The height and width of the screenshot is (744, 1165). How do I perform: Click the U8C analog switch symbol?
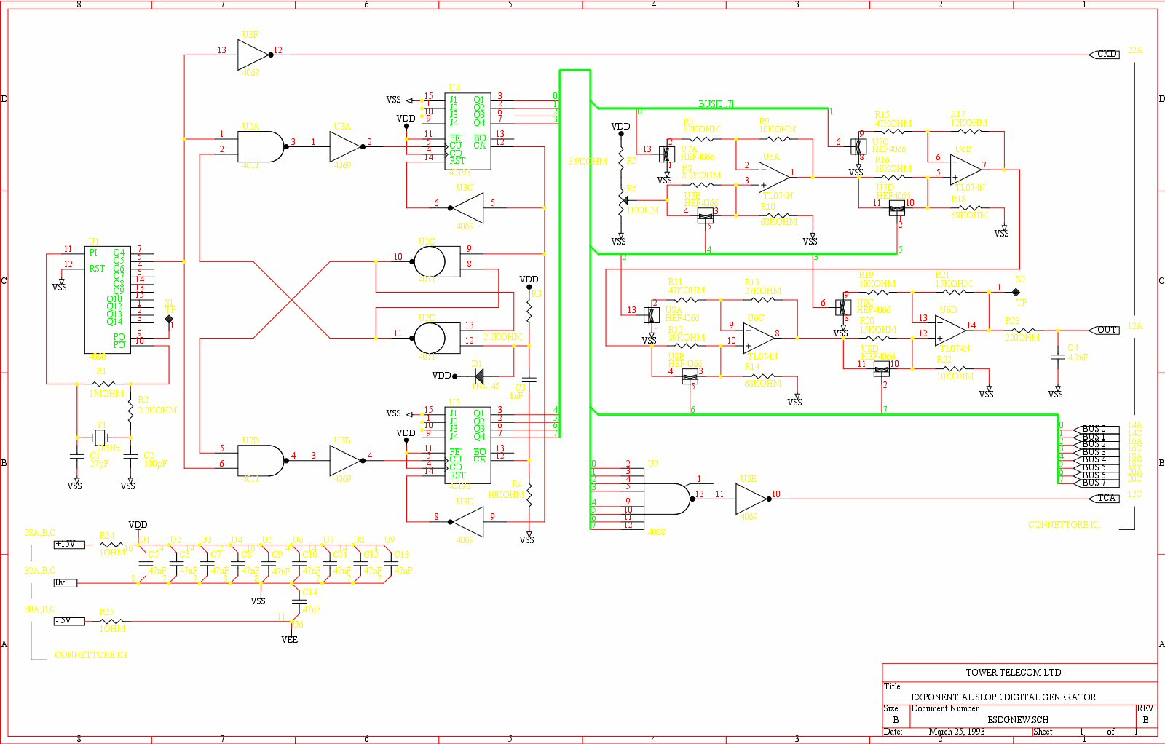843,307
